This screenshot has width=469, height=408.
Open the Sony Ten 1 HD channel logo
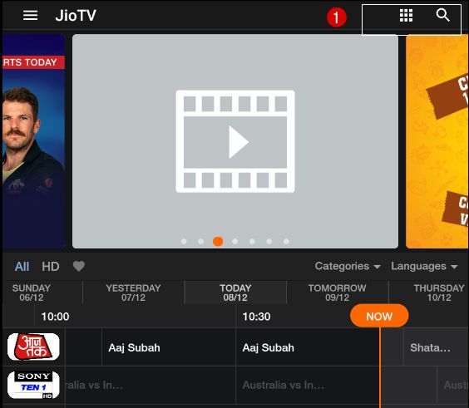(x=33, y=385)
